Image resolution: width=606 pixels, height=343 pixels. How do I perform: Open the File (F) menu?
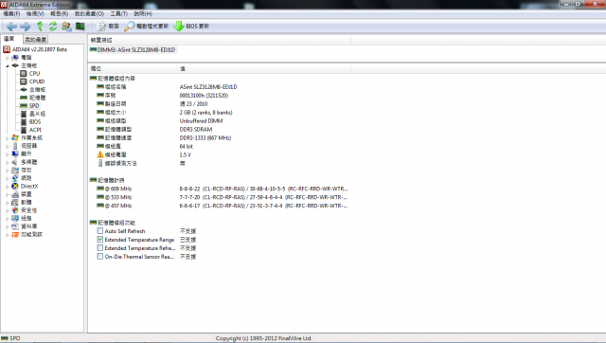point(11,14)
